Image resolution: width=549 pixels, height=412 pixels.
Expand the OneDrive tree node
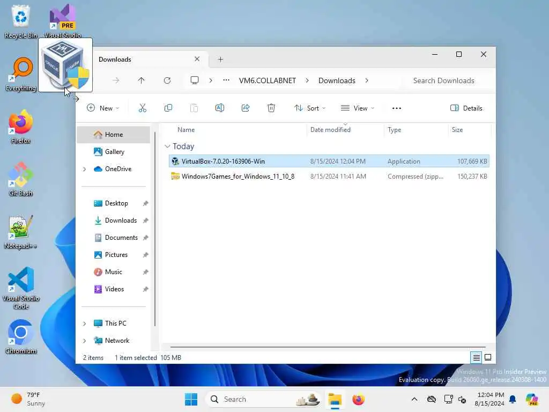tap(84, 169)
